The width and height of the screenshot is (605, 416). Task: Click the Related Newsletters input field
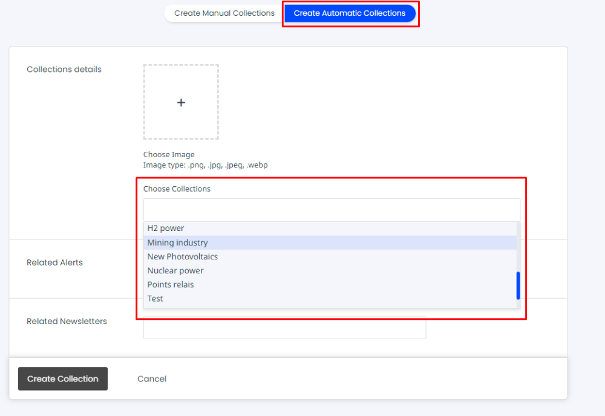point(285,328)
